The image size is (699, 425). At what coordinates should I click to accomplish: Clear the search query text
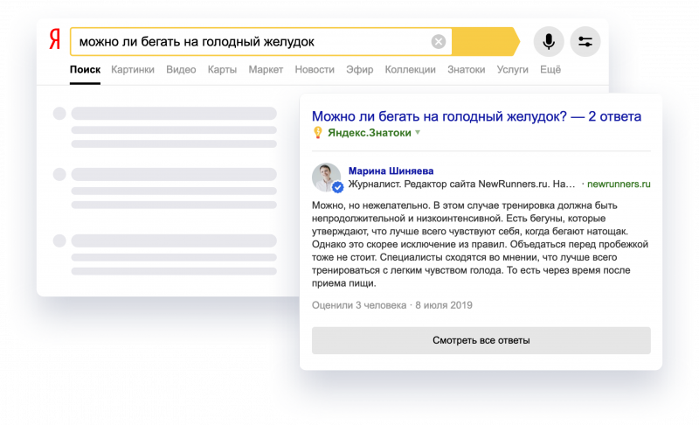pyautogui.click(x=439, y=41)
